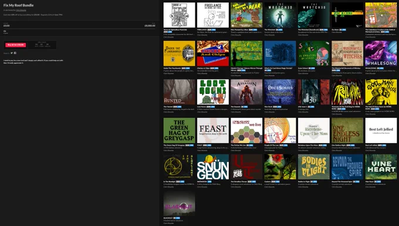The width and height of the screenshot is (399, 226).
Task: Open Exit, Pursued by a Bear cover
Action: (246, 15)
